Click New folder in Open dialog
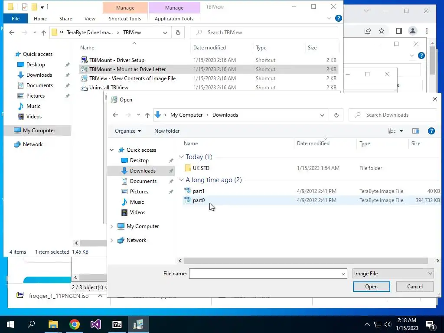The height and width of the screenshot is (333, 444). coord(167,131)
